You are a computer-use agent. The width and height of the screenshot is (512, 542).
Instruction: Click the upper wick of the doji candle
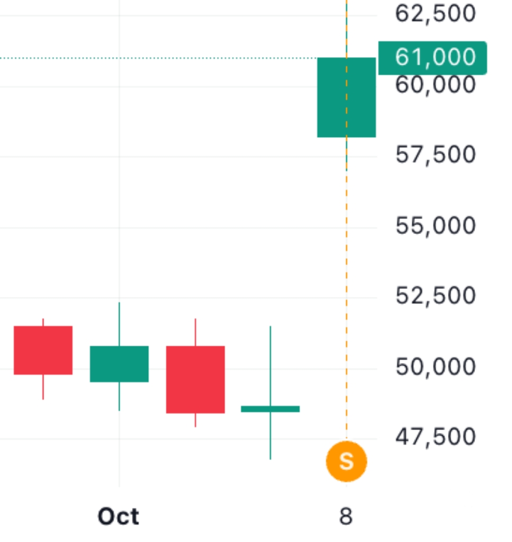click(271, 365)
